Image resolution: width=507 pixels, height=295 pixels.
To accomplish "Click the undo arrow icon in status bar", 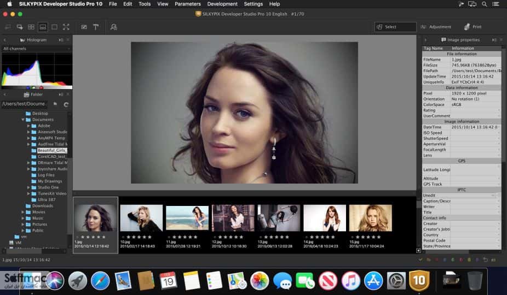I will 485,259.
